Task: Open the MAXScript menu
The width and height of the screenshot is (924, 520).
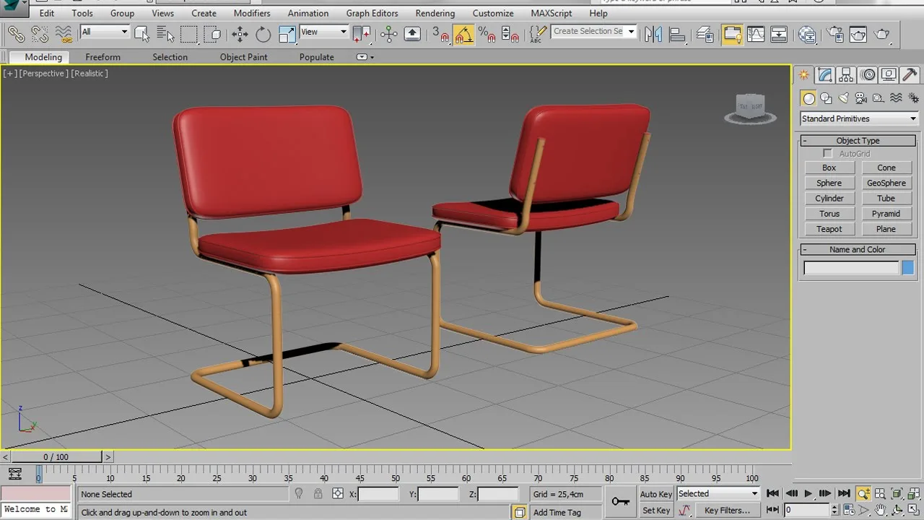Action: pyautogui.click(x=552, y=13)
